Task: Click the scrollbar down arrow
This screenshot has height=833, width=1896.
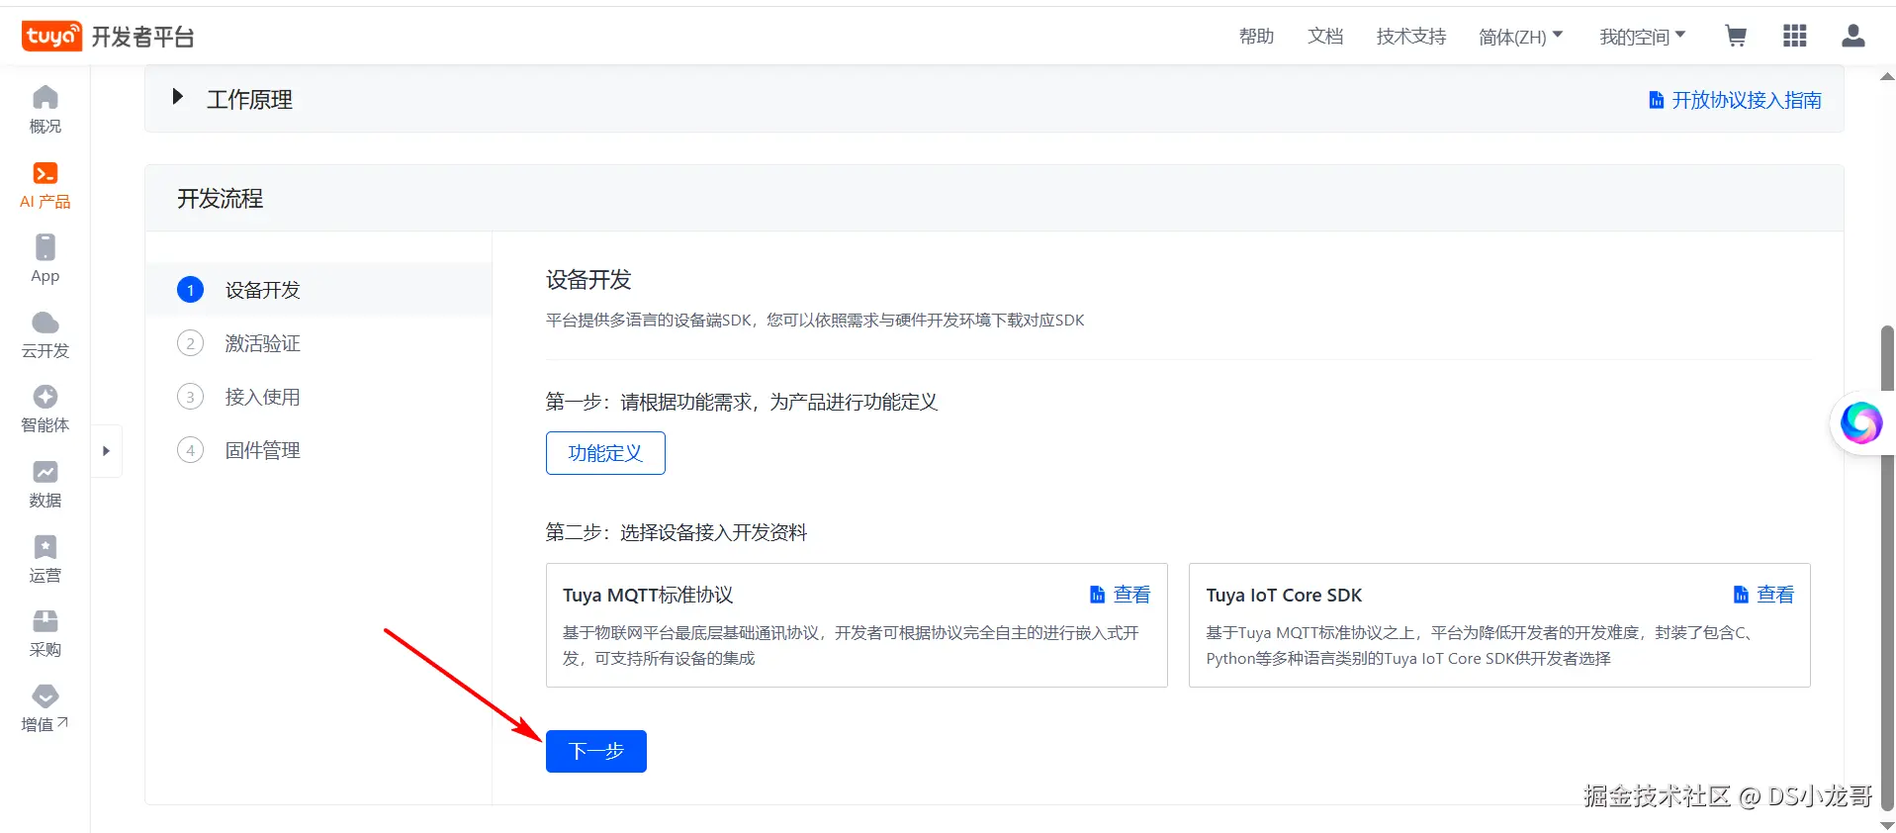Action: pyautogui.click(x=1887, y=825)
